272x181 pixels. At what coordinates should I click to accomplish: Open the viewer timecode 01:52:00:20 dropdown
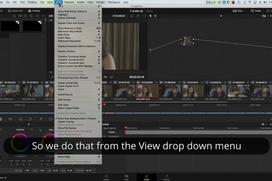click(120, 16)
